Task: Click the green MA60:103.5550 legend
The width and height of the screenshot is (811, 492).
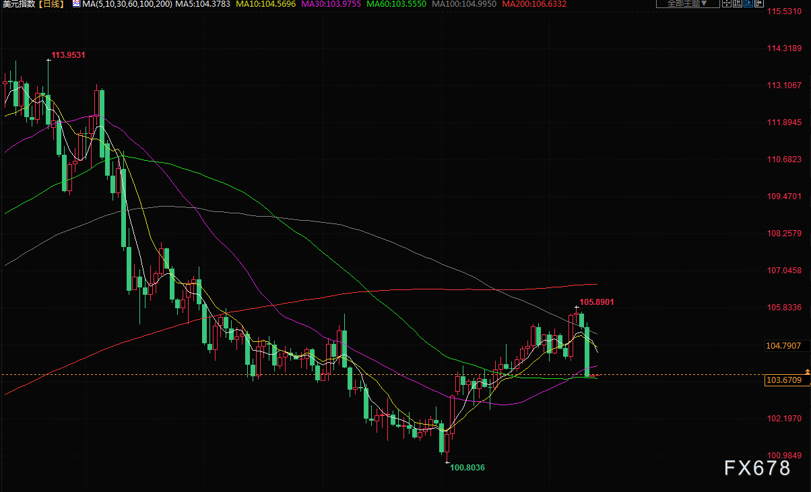Action: click(x=396, y=4)
